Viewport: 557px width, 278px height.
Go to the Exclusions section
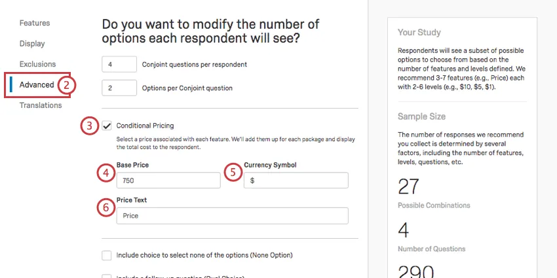37,64
